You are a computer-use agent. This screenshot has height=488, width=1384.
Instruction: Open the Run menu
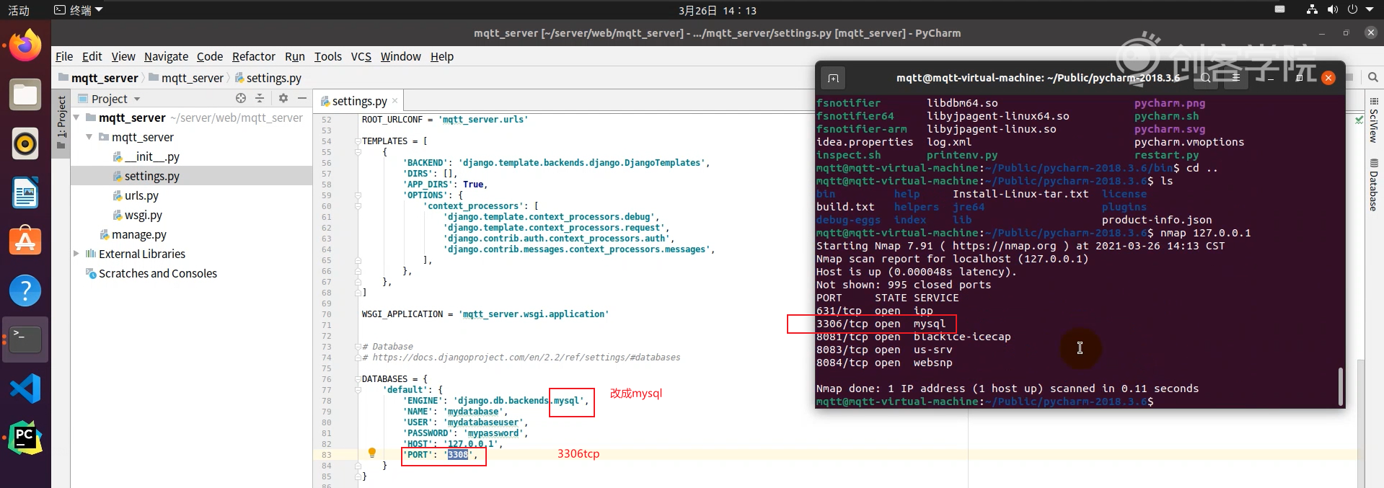point(294,56)
